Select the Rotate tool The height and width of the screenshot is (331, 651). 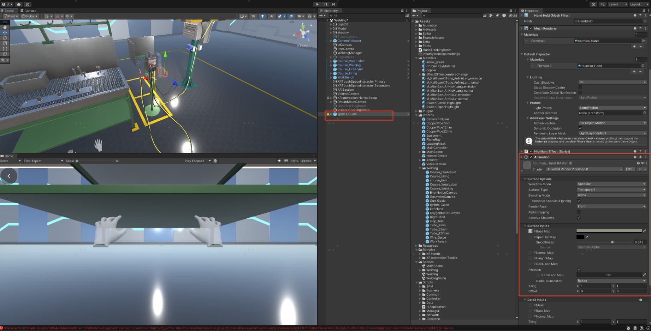click(5, 38)
